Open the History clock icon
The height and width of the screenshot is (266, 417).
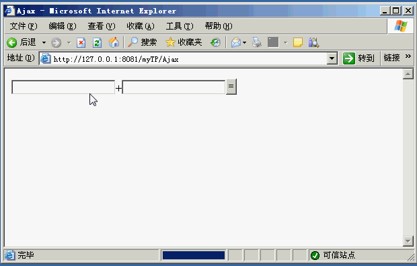click(x=215, y=42)
